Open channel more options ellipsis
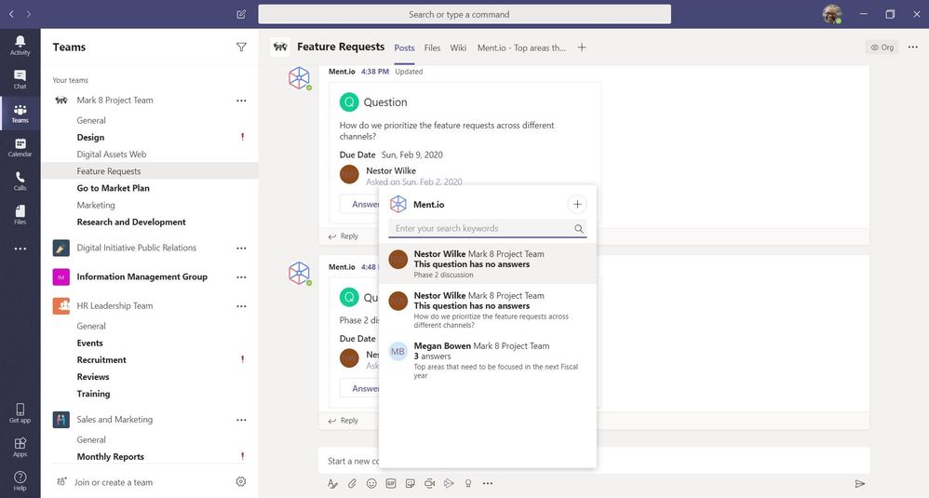929x498 pixels. click(x=913, y=47)
